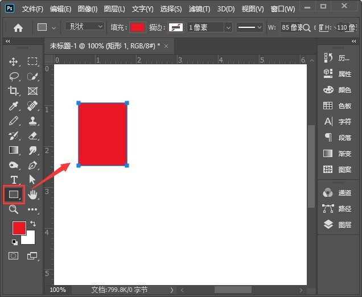
Task: Select the Eraser tool
Action: click(32, 135)
